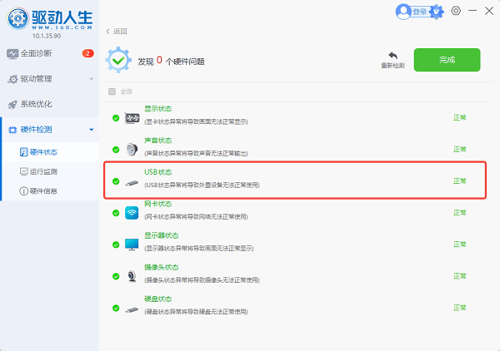
Task: Click the 运行监测 chart icon
Action: [x=24, y=171]
